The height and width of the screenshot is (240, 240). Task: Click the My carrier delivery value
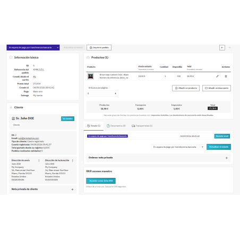pos(38,96)
